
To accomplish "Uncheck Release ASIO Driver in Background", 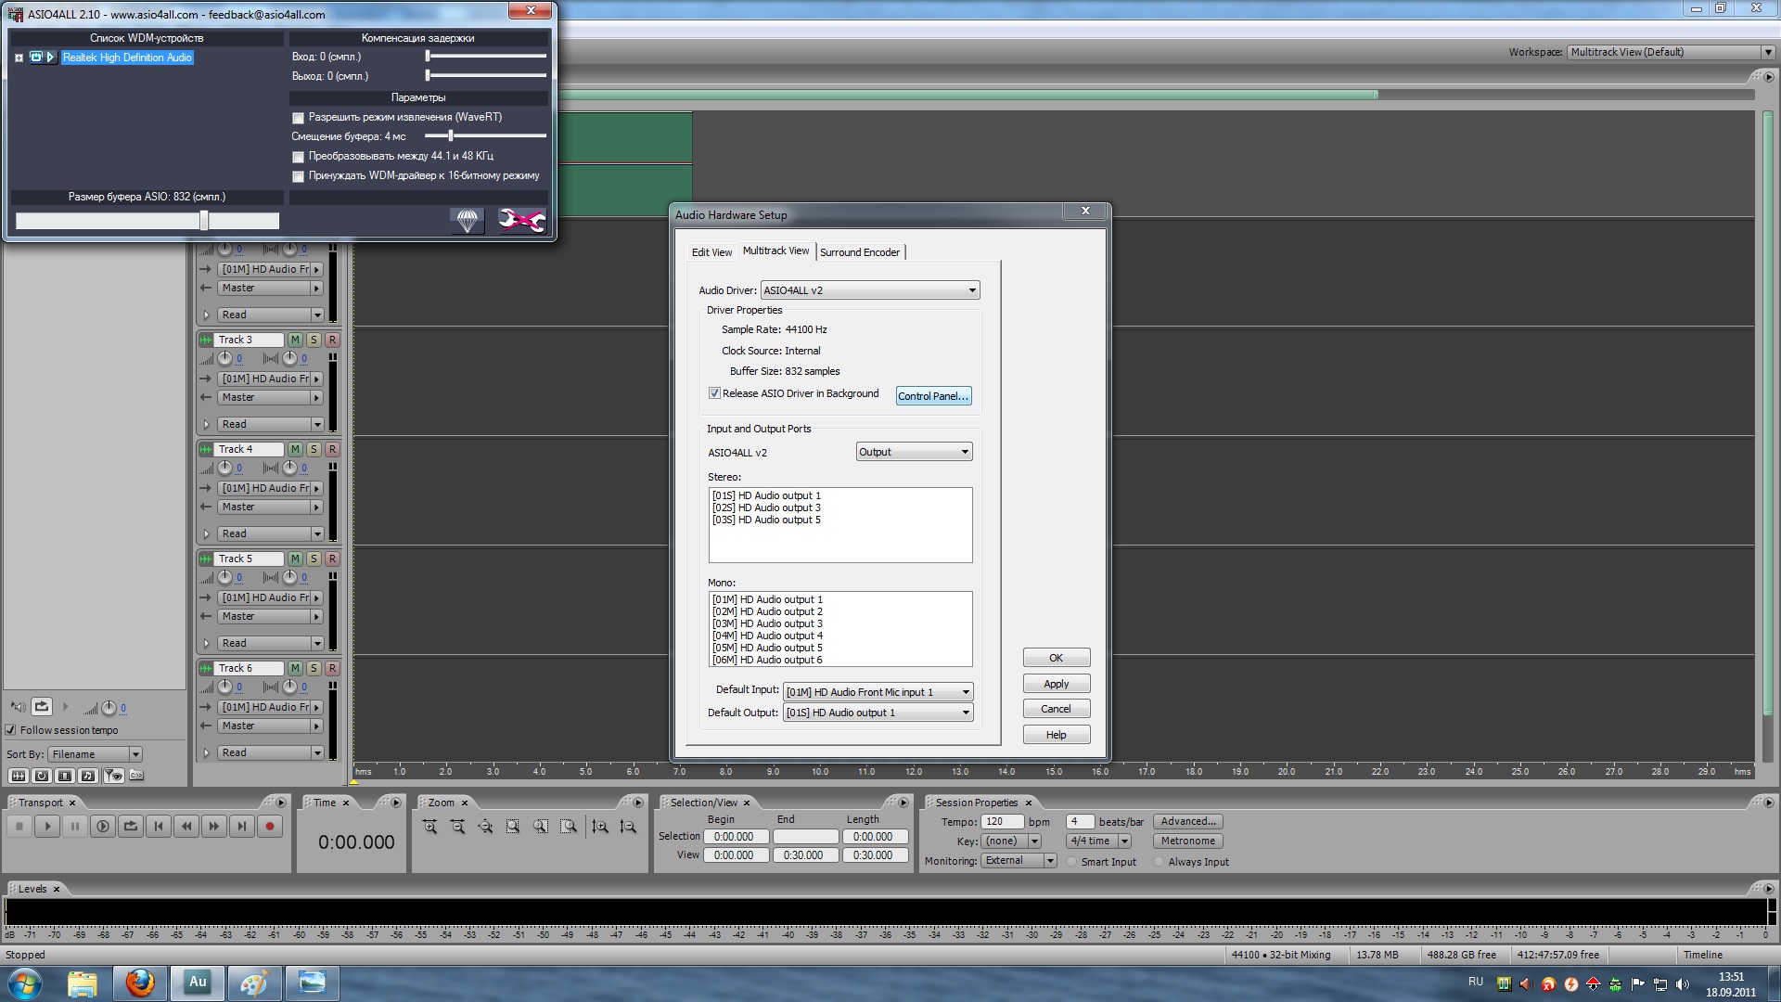I will [714, 393].
